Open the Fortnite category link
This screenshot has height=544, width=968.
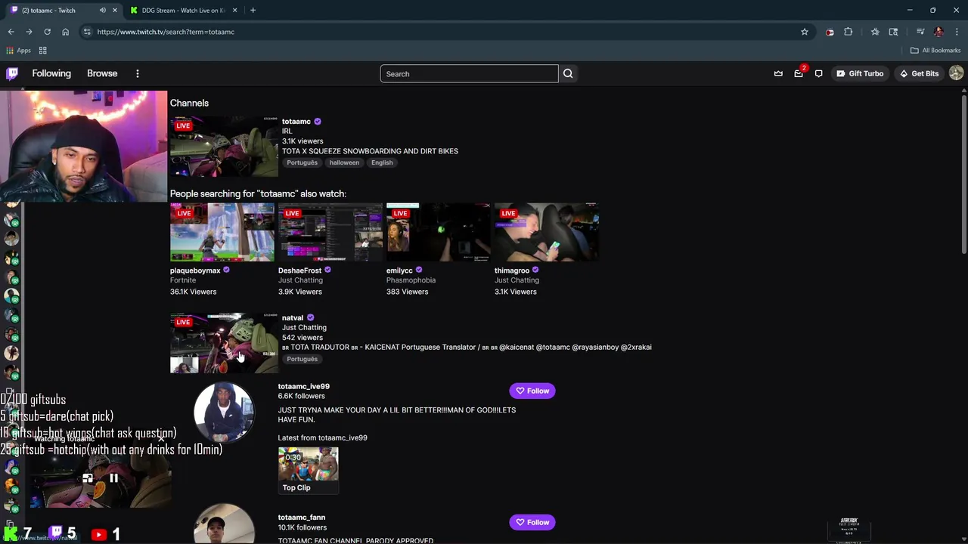point(183,280)
